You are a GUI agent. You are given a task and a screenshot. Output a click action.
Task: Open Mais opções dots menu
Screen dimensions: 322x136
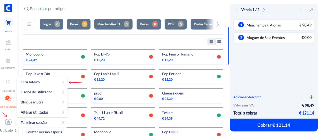point(8,82)
